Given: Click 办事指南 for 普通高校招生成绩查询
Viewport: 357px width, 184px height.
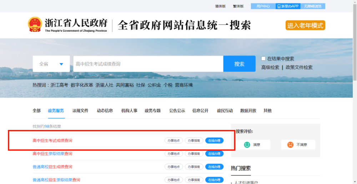Looking at the screenshot, I should (x=194, y=167).
